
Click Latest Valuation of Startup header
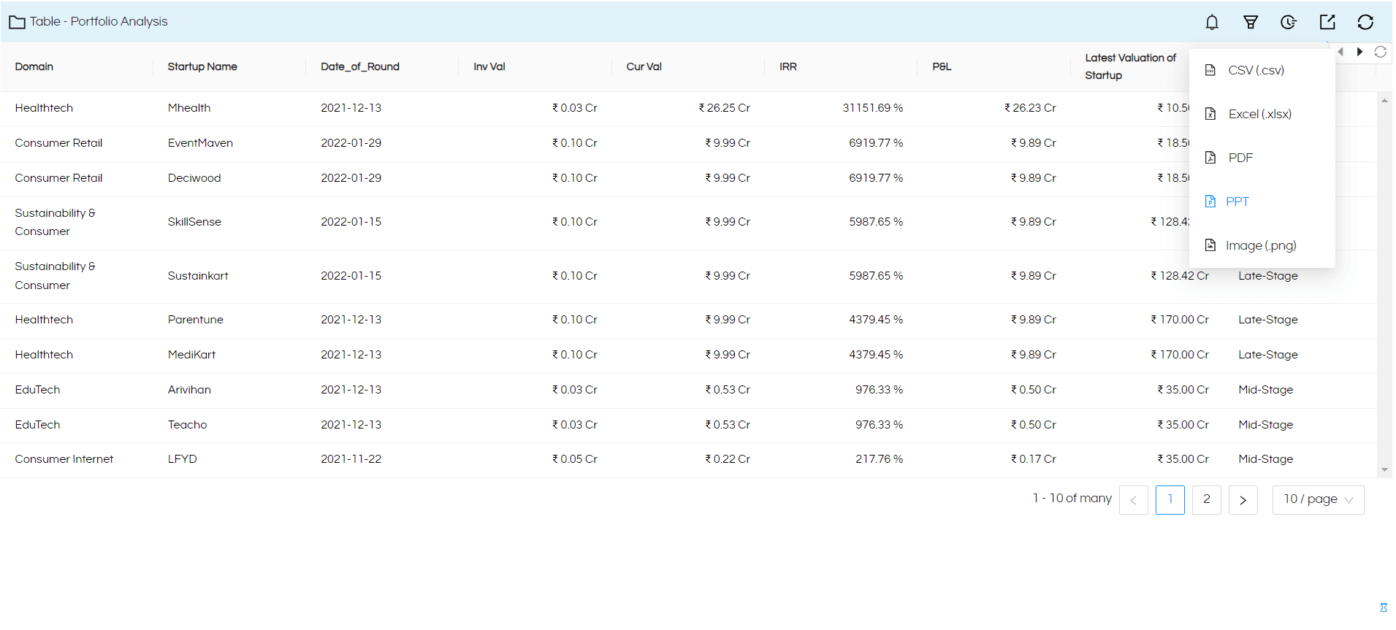1131,66
